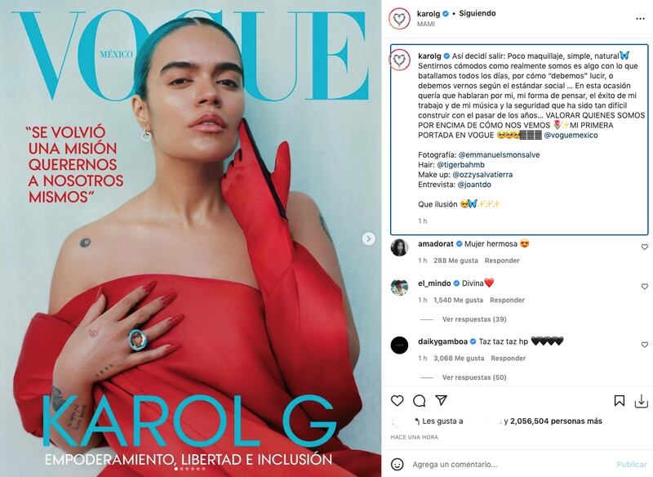Image resolution: width=653 pixels, height=477 pixels.
Task: Like daikygamboa's comment heart
Action: [x=645, y=345]
